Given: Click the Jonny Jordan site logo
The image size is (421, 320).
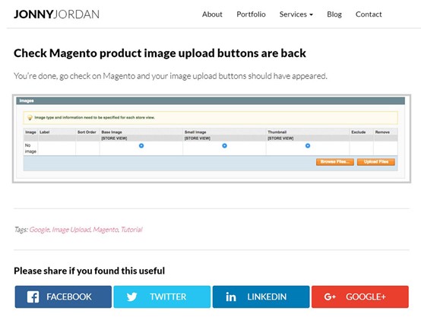Looking at the screenshot, I should point(56,14).
